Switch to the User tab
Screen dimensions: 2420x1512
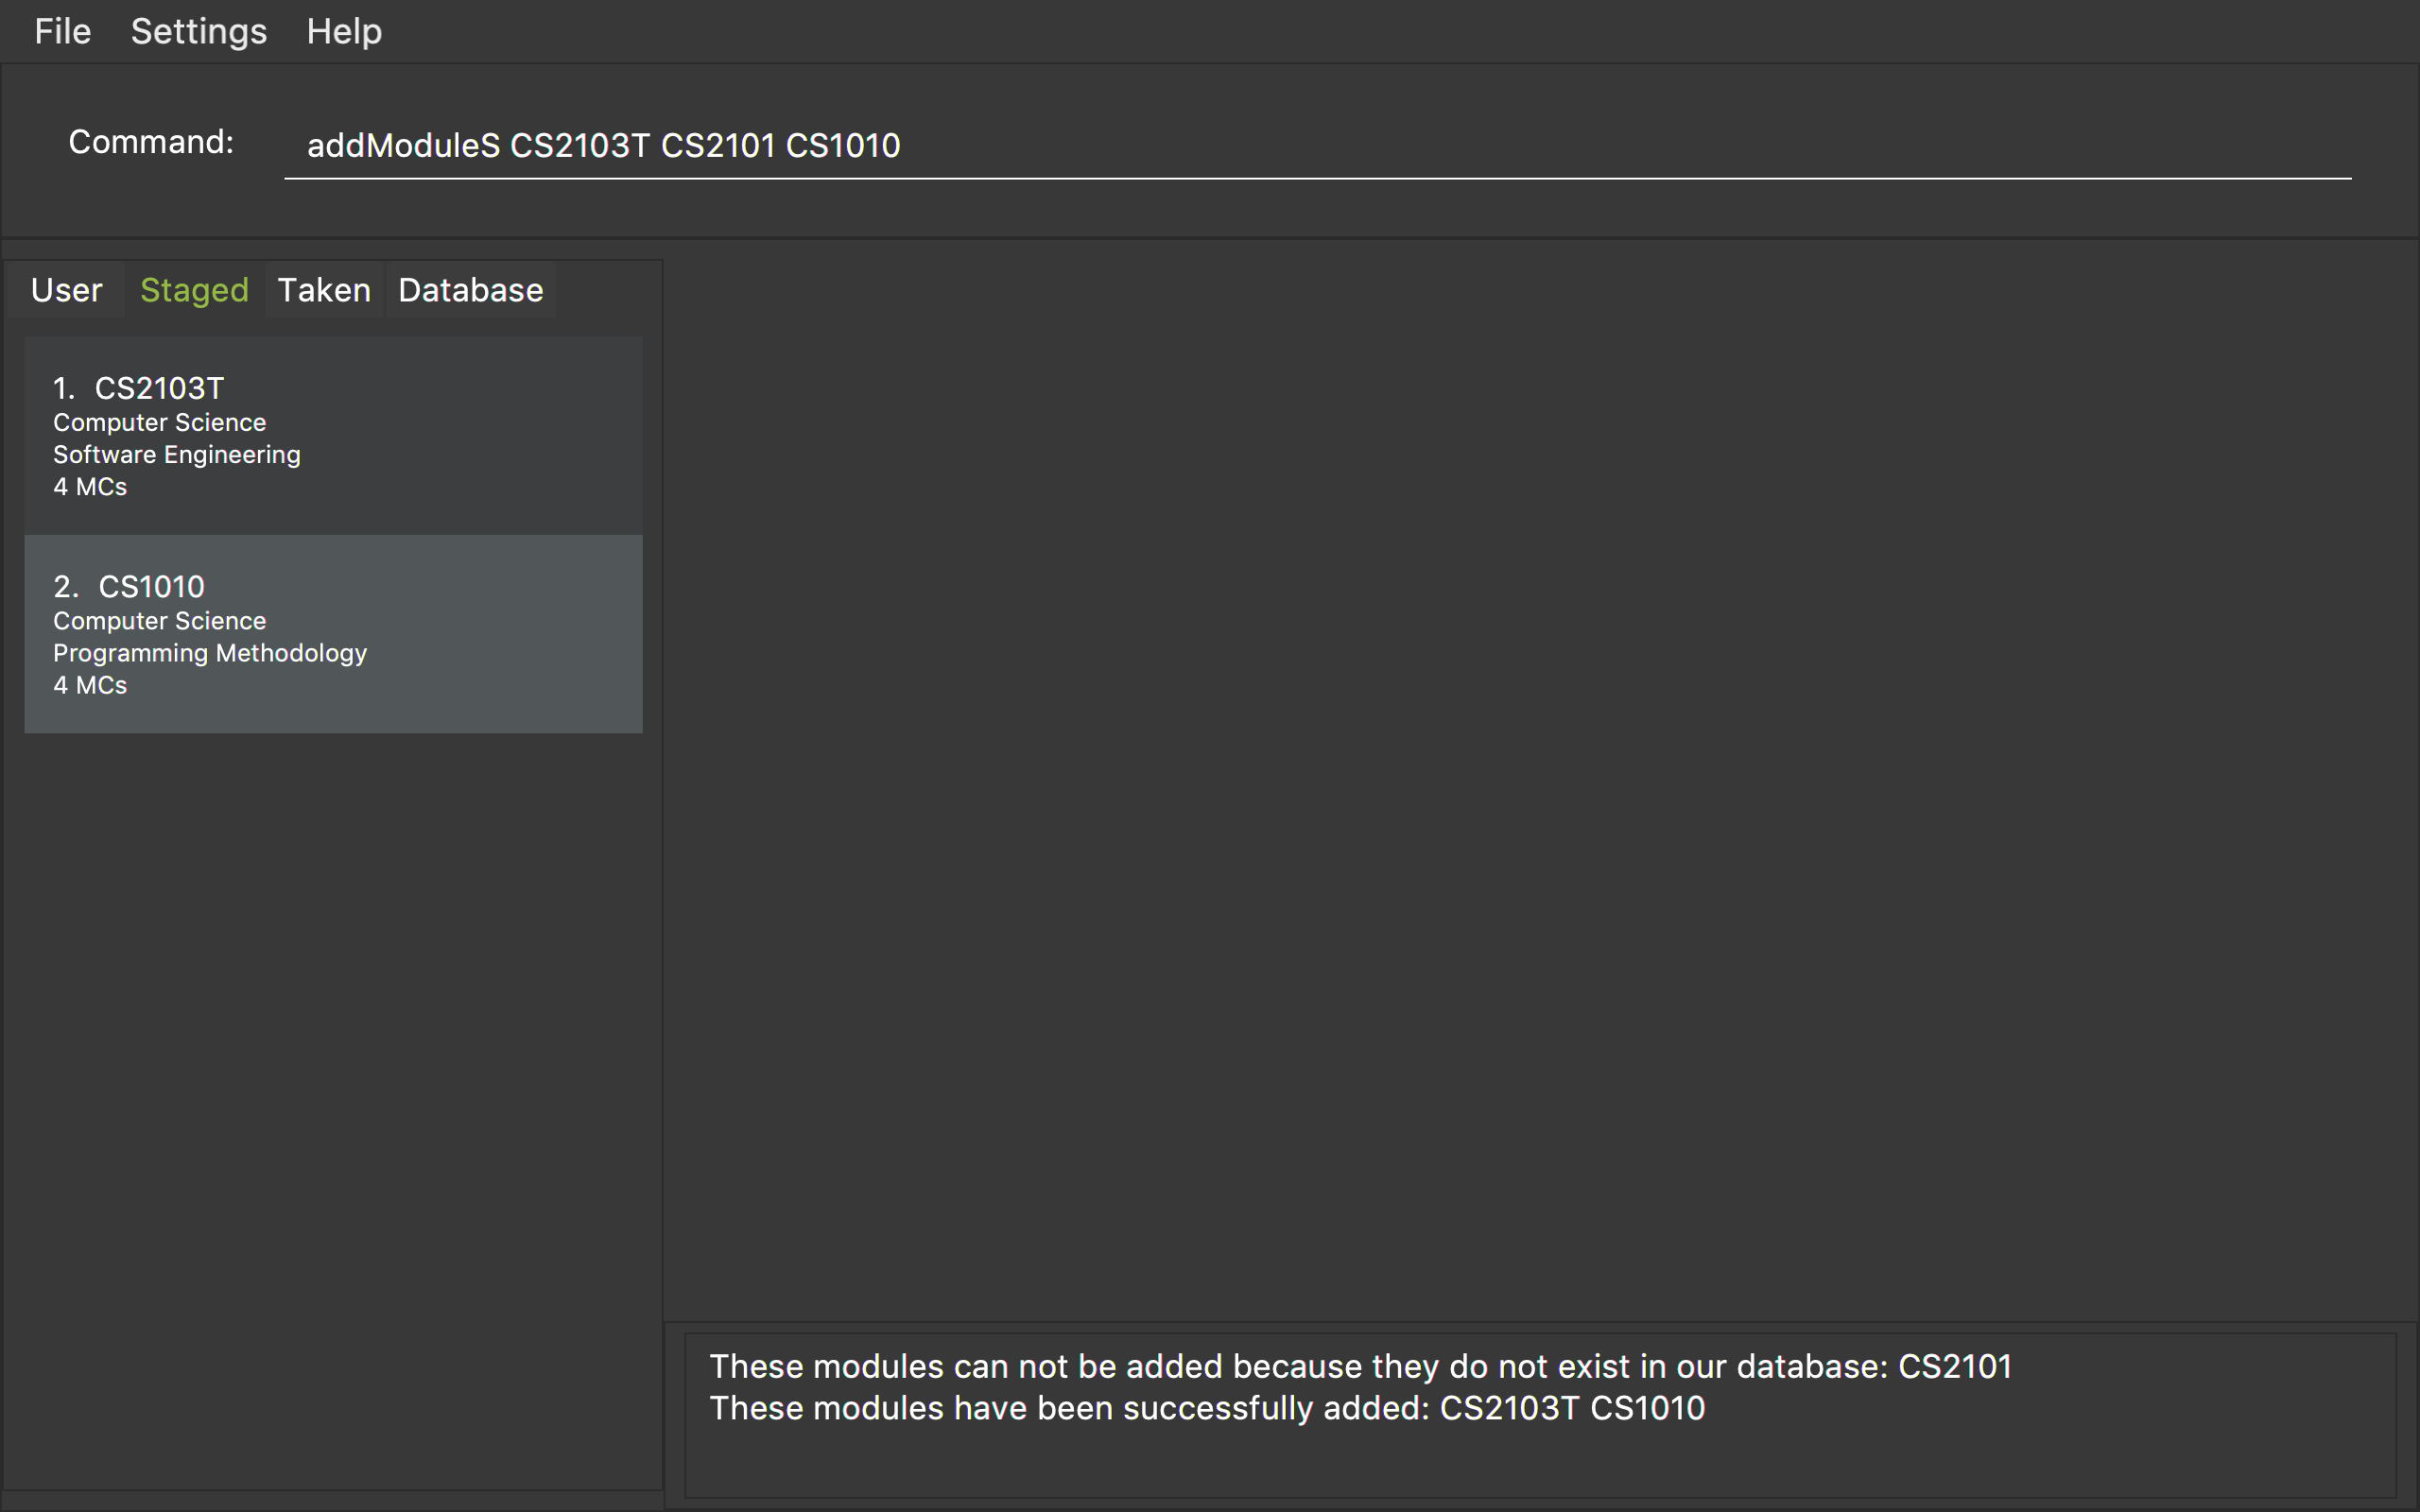(x=66, y=290)
